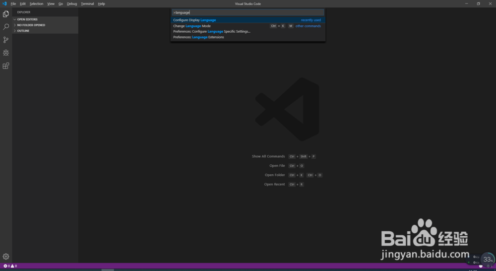The width and height of the screenshot is (496, 271).
Task: Open the Edit menu
Action: [23, 4]
